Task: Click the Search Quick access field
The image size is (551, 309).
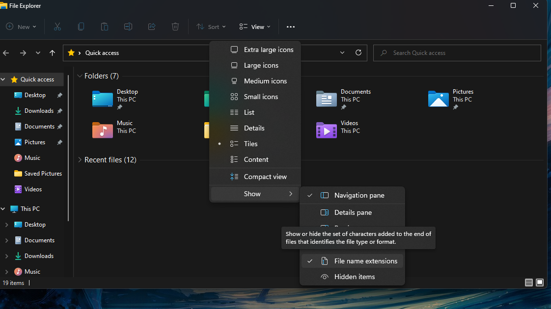Action: pos(457,53)
